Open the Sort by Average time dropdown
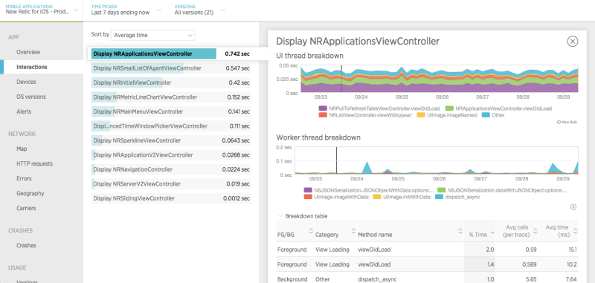The height and width of the screenshot is (283, 595). coord(153,35)
